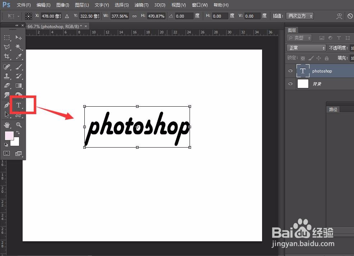Image resolution: width=354 pixels, height=256 pixels.
Task: Select the Hand tool
Action: point(7,125)
